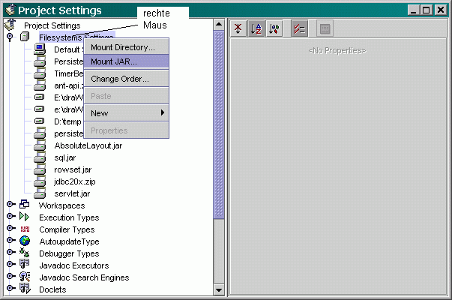Click the Javadoc Search Engines icon

tap(25, 277)
